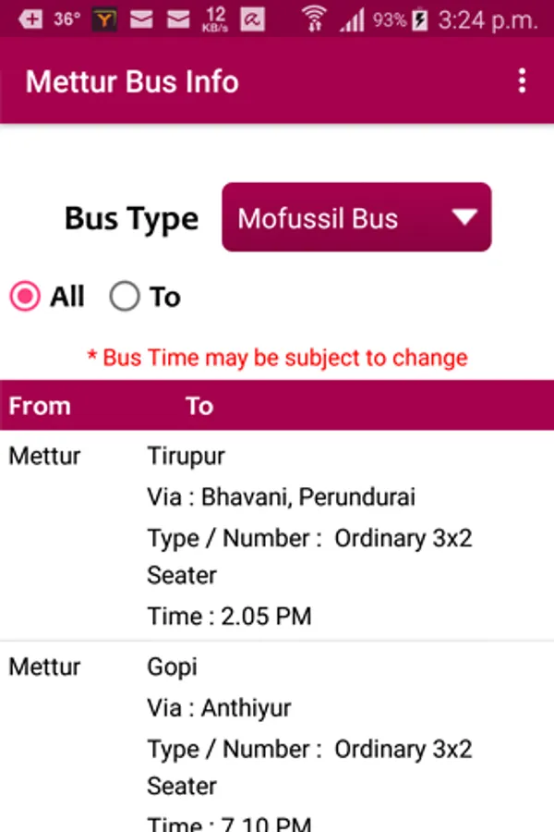
Task: Tap the Mettur Bus Info title
Action: 132,81
